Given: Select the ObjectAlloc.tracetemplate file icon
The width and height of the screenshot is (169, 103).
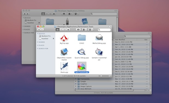Looking at the screenshot, I should tap(64, 52).
